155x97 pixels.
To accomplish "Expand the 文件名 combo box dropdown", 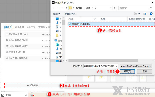I will (x=116, y=66).
